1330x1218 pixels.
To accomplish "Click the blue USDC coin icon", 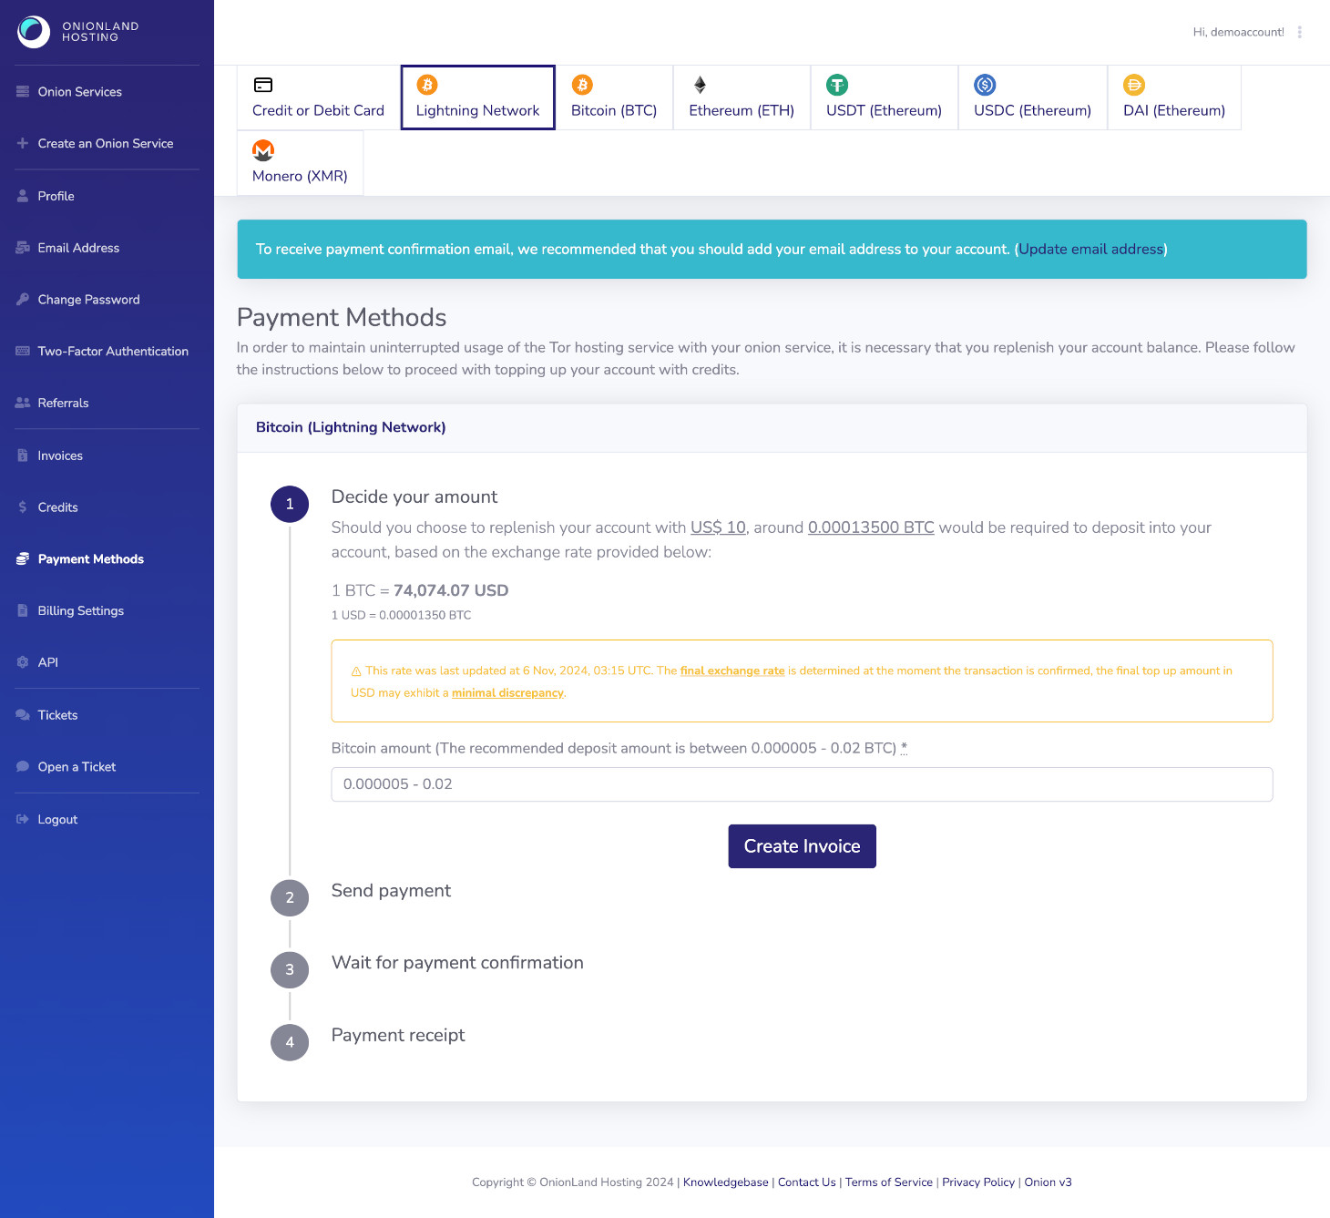I will coord(985,85).
